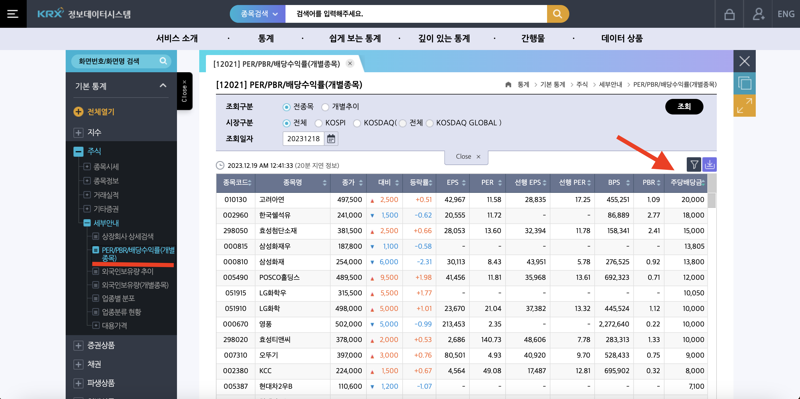Click the filter icon above the data table
The width and height of the screenshot is (800, 399).
pyautogui.click(x=694, y=164)
